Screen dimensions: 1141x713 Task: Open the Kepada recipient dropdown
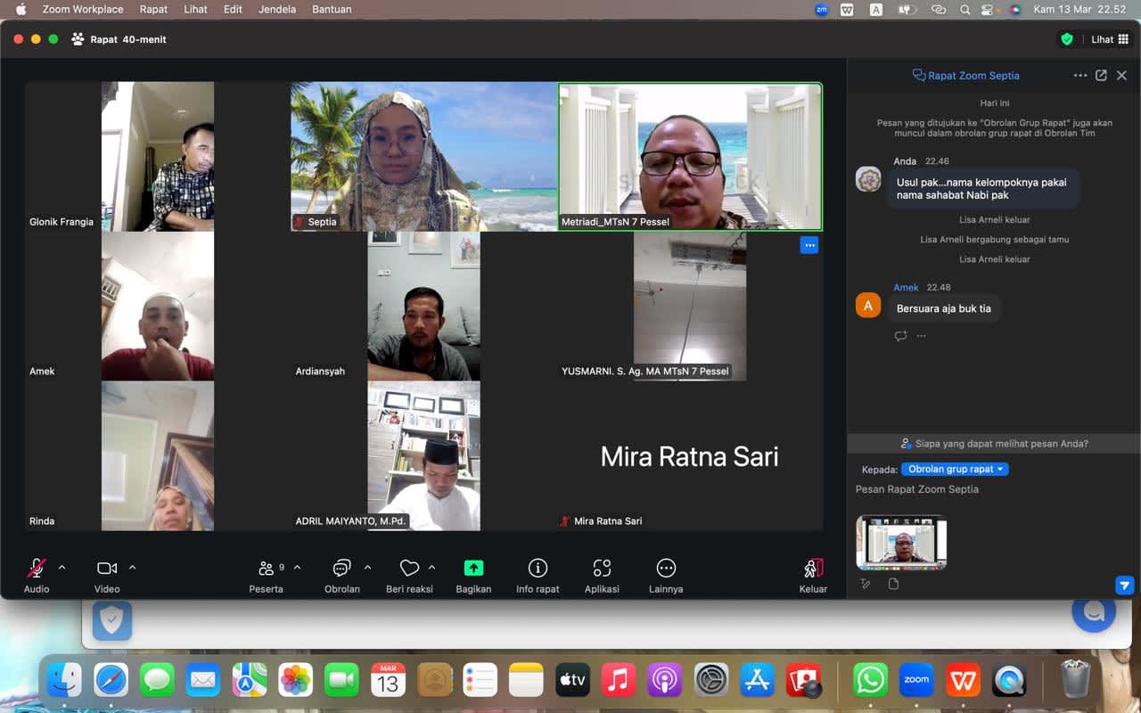coord(955,469)
